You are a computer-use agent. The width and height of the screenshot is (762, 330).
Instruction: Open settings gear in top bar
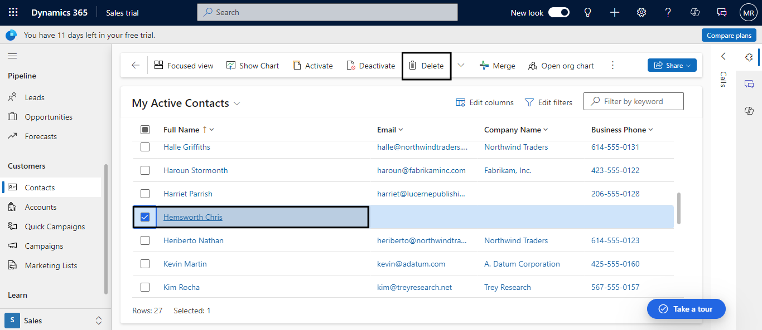point(642,12)
